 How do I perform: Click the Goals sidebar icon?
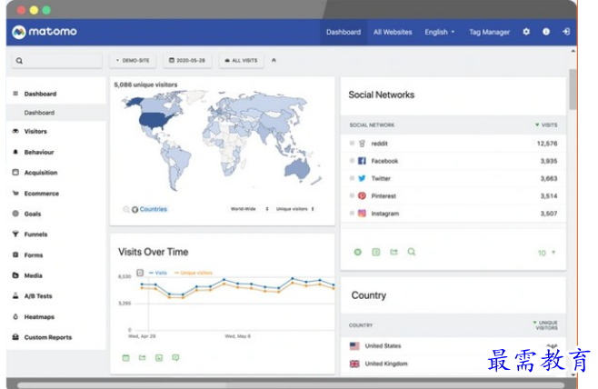pyautogui.click(x=15, y=214)
